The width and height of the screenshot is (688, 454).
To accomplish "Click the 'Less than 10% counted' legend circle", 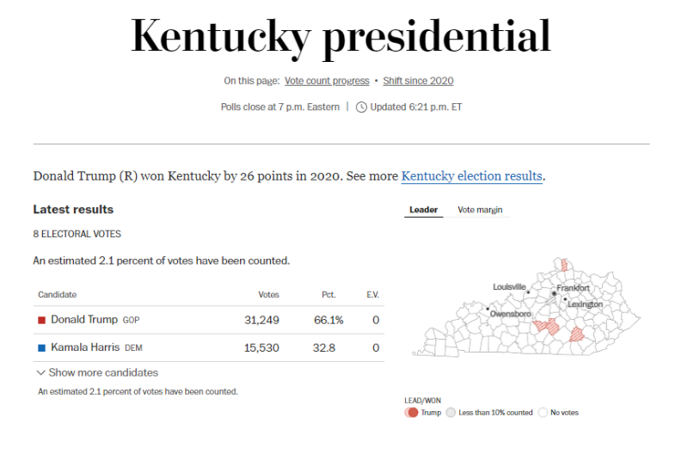I will tap(451, 413).
